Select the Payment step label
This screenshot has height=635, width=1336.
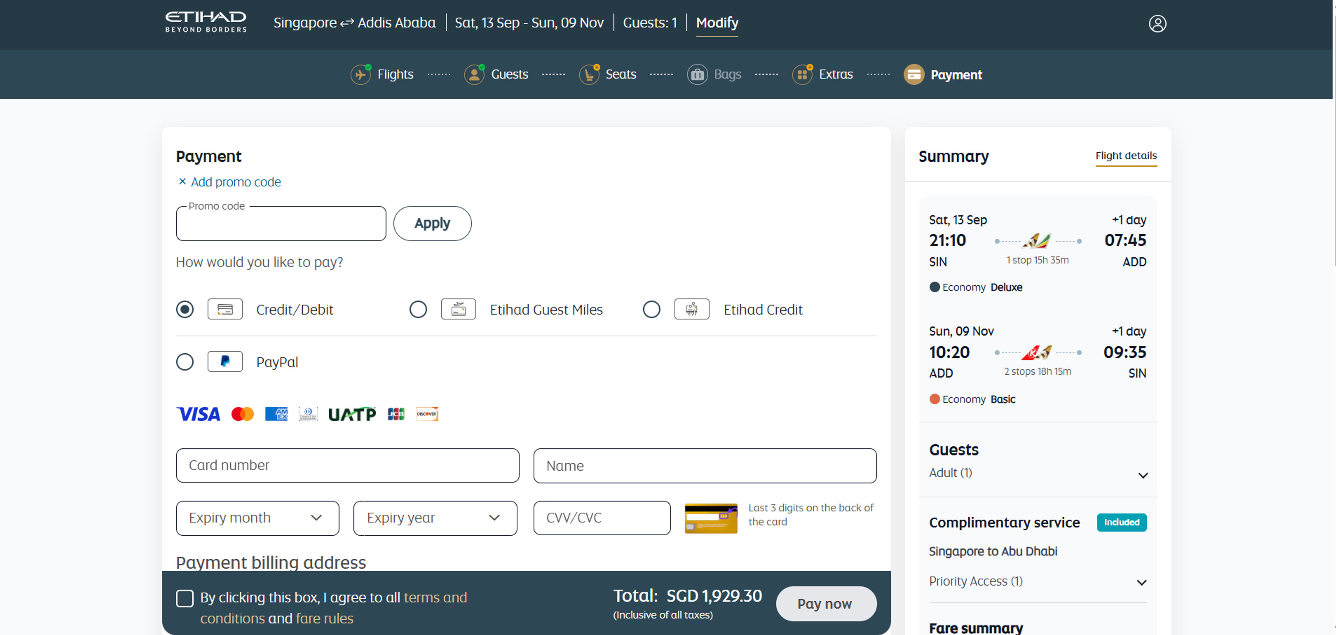[956, 75]
